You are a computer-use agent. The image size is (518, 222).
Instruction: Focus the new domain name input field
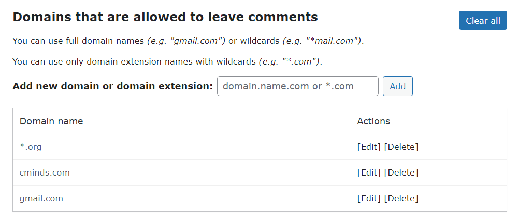[x=298, y=86]
